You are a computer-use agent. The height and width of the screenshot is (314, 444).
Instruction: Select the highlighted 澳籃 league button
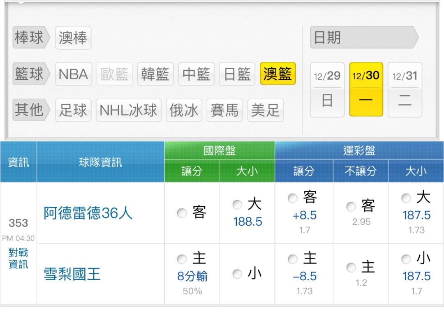(277, 74)
